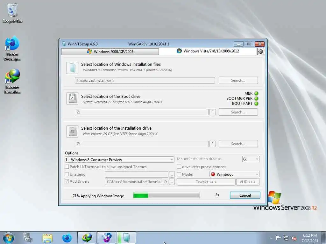The height and width of the screenshot is (244, 326).
Task: Enable the Unattend checkbox
Action: pyautogui.click(x=67, y=174)
